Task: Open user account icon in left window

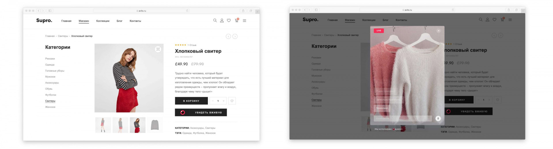Action: coord(222,21)
